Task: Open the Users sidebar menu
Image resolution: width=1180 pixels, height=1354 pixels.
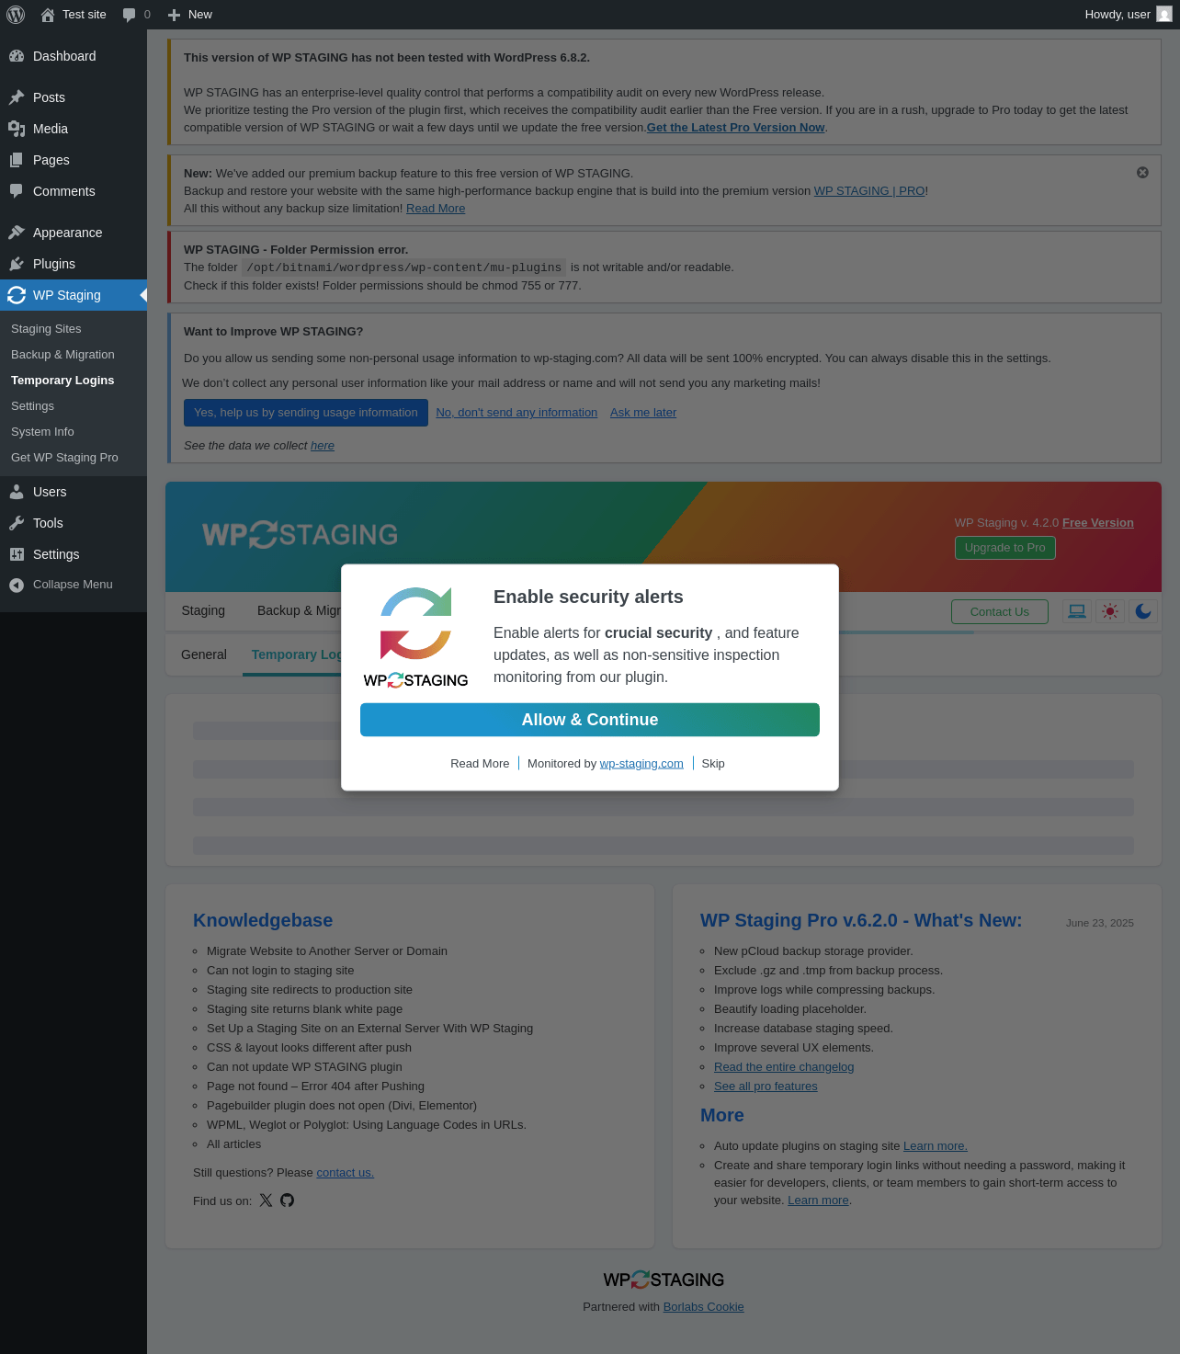Action: [74, 492]
